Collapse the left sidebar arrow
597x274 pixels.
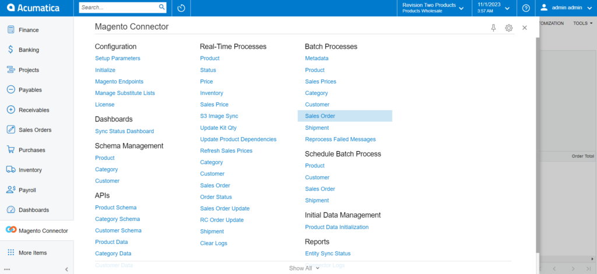[66, 269]
